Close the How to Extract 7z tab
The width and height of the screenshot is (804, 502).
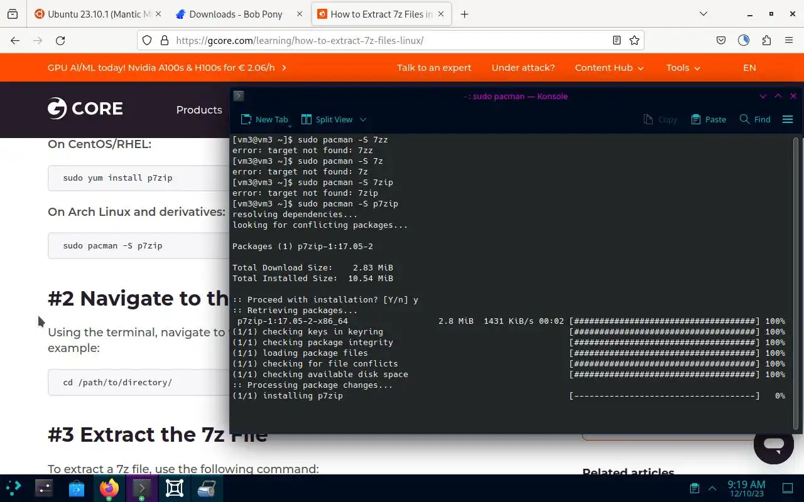pos(440,14)
